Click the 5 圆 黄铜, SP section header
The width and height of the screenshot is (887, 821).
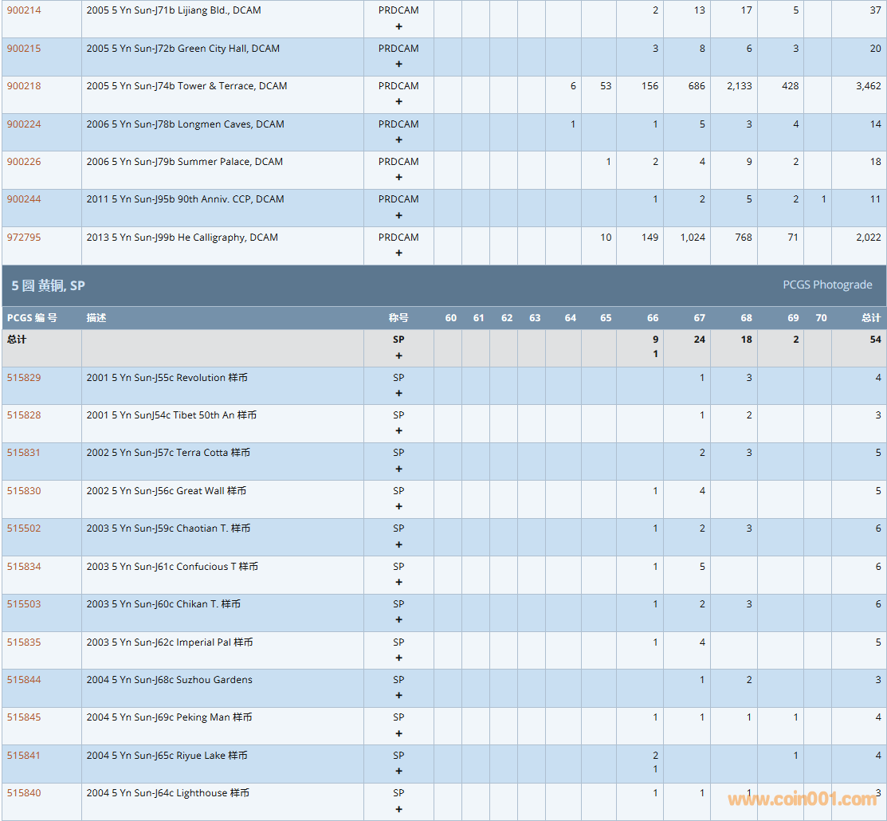[x=48, y=285]
